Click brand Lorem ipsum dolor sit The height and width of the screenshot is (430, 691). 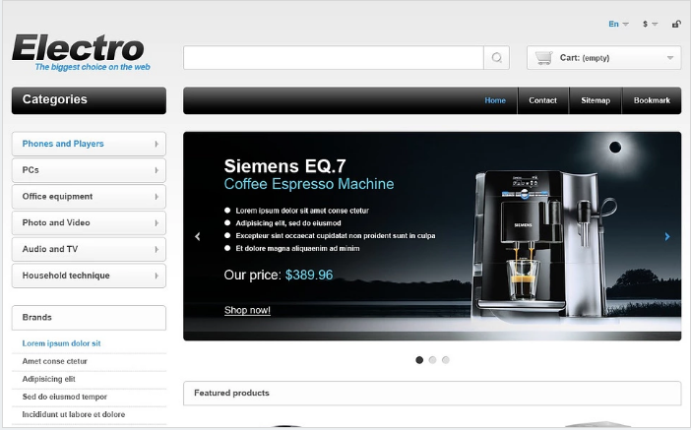(x=61, y=343)
